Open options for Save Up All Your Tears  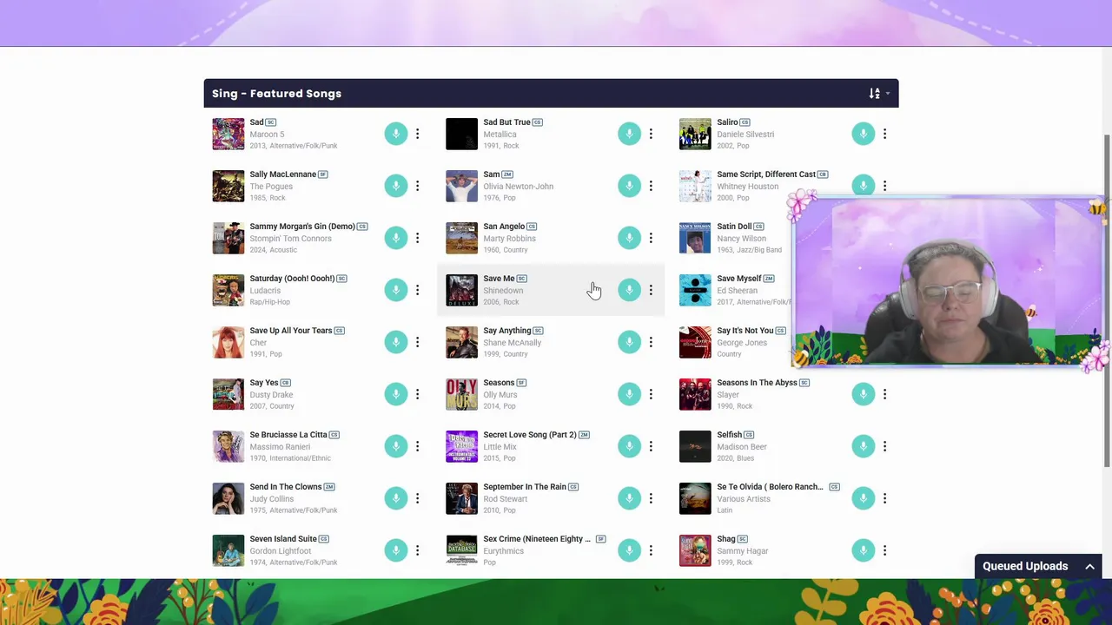417,342
